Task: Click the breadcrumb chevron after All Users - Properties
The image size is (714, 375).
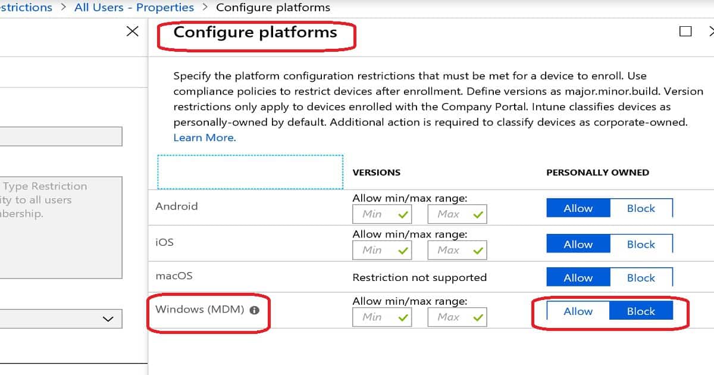Action: [205, 7]
